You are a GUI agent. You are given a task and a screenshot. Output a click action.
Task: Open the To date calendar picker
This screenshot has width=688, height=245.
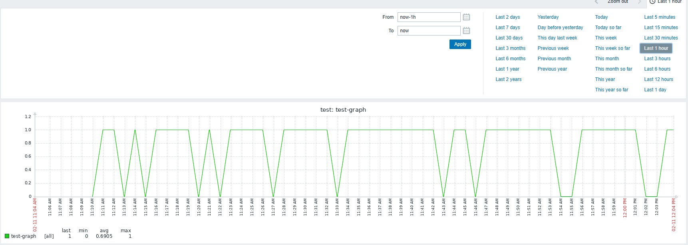pyautogui.click(x=466, y=31)
